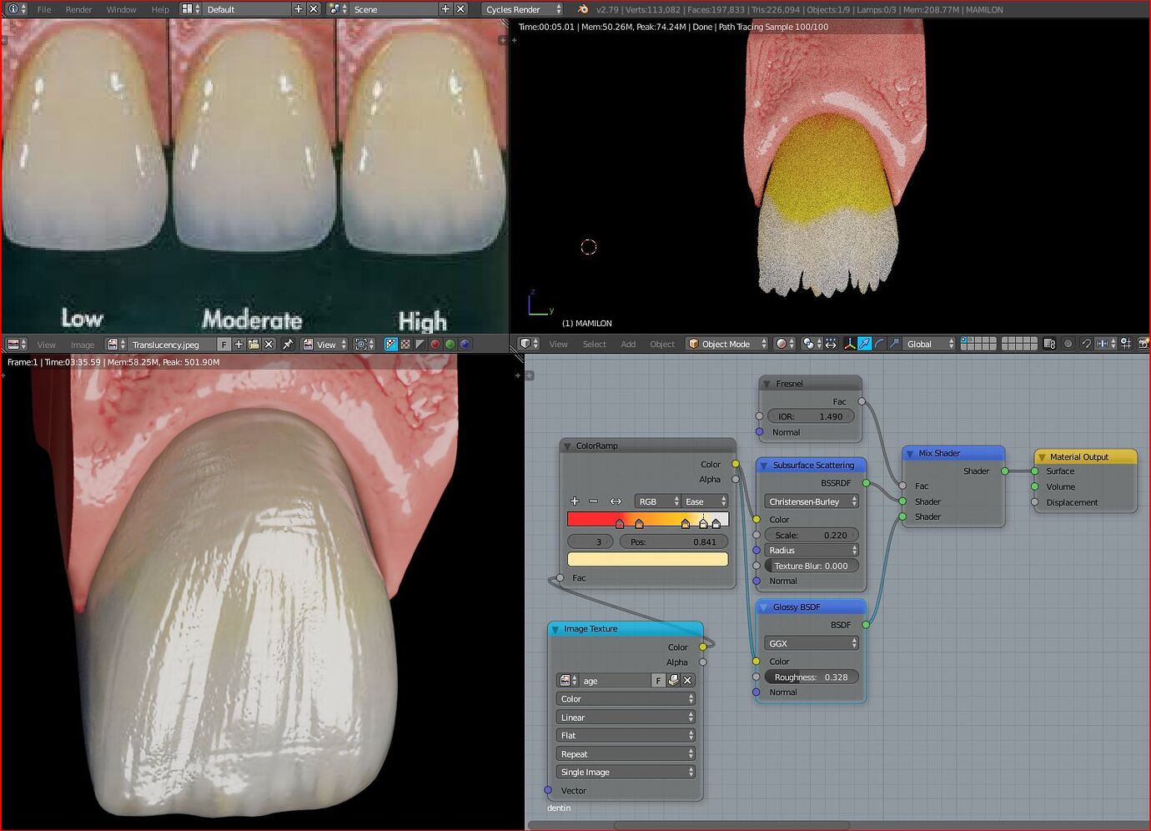Viewport: 1151px width, 831px height.
Task: Toggle snap during transform icon
Action: pos(1086,344)
